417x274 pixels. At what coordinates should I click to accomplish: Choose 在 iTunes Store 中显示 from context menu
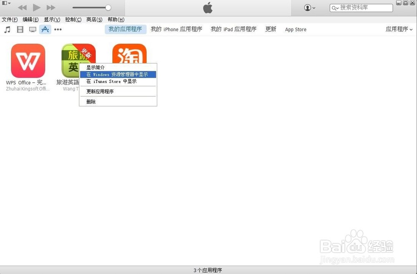[x=111, y=81]
